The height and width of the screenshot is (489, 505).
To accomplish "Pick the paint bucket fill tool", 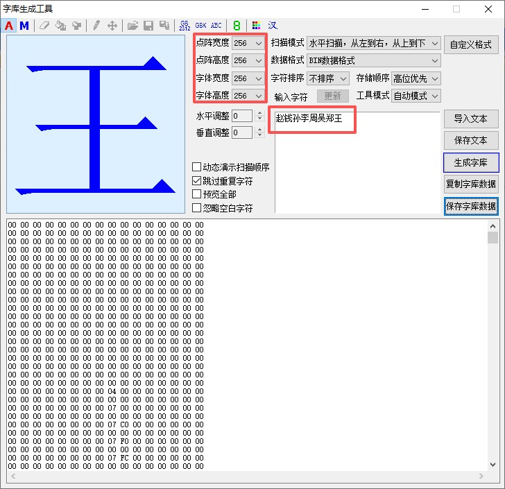I will pyautogui.click(x=60, y=26).
